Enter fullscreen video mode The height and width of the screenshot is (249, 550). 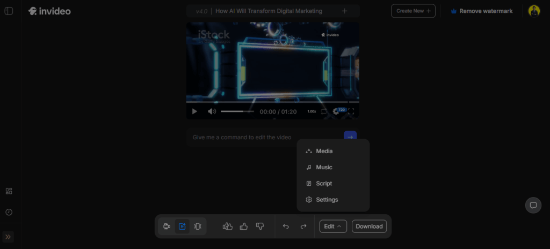point(351,111)
